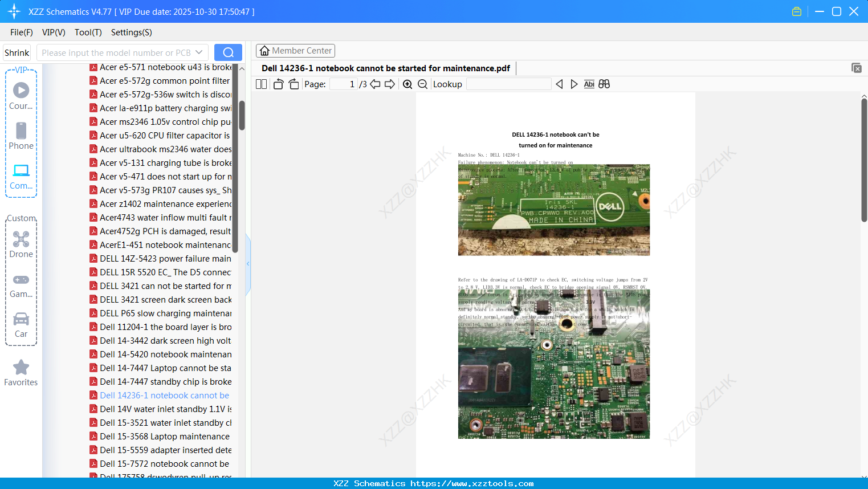Open 'Dell 15-7572 notebook cannot be' file
The height and width of the screenshot is (489, 868).
pos(161,464)
